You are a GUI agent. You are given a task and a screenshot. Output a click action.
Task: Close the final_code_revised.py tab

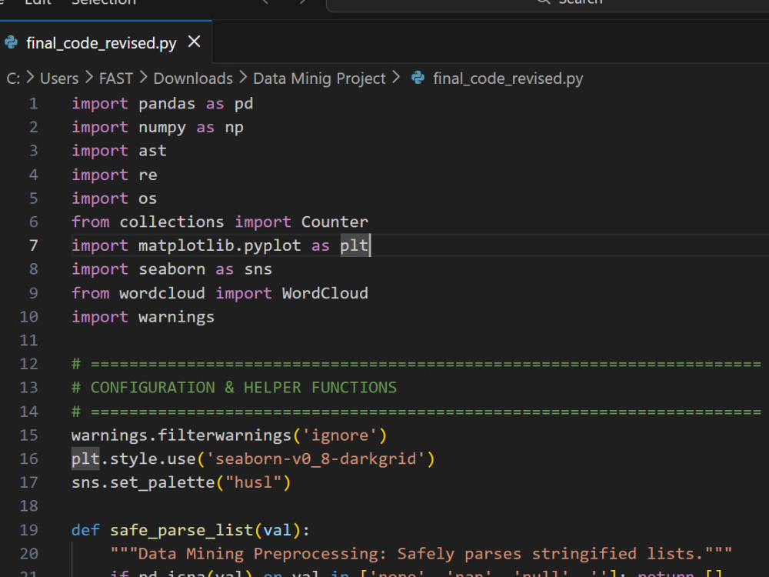click(195, 42)
